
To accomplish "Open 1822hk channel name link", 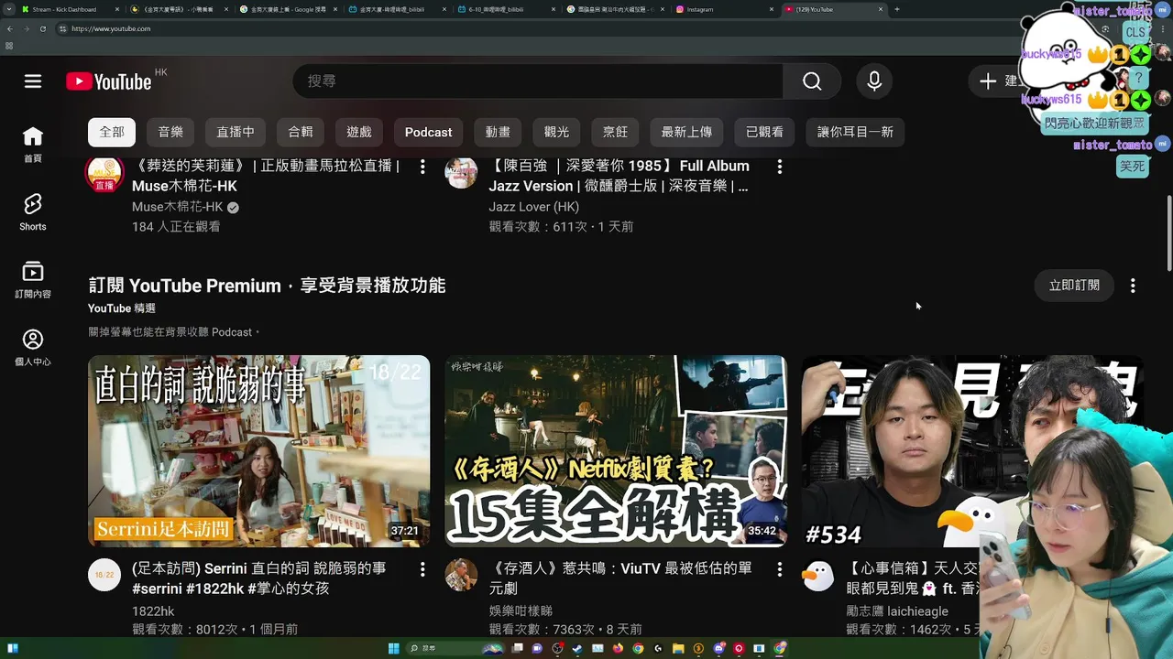I will 153,610.
